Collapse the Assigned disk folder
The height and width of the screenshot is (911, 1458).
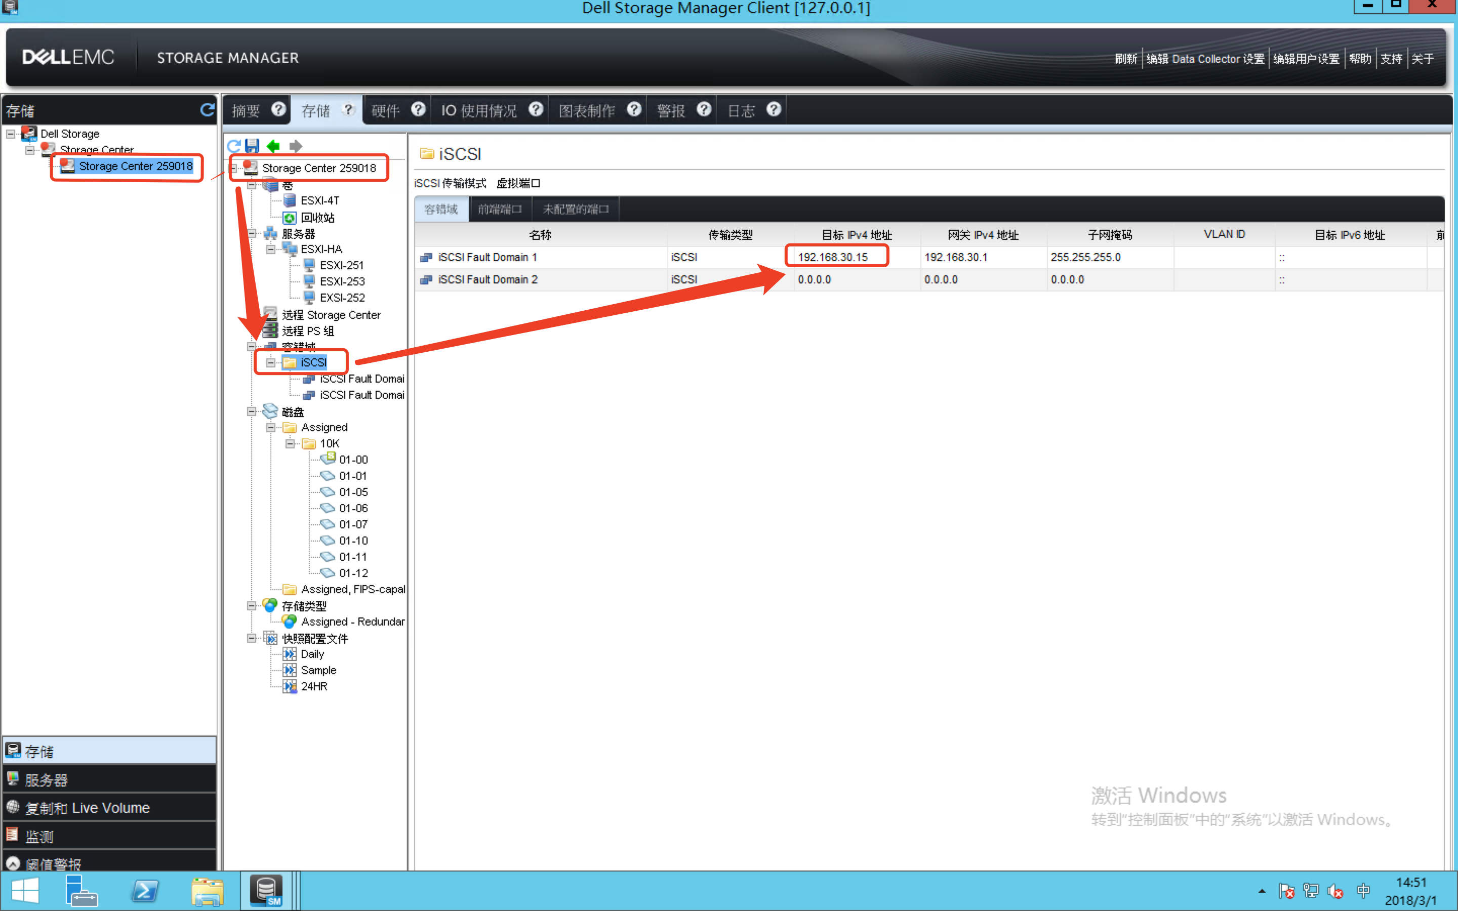coord(270,428)
